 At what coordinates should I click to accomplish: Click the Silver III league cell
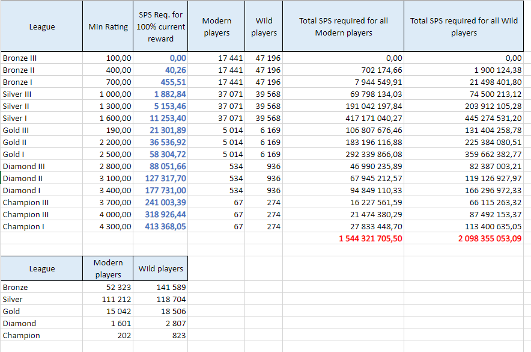click(41, 94)
